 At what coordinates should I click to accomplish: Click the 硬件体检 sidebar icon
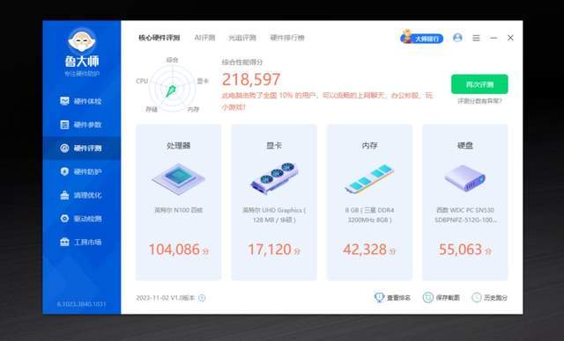click(64, 101)
